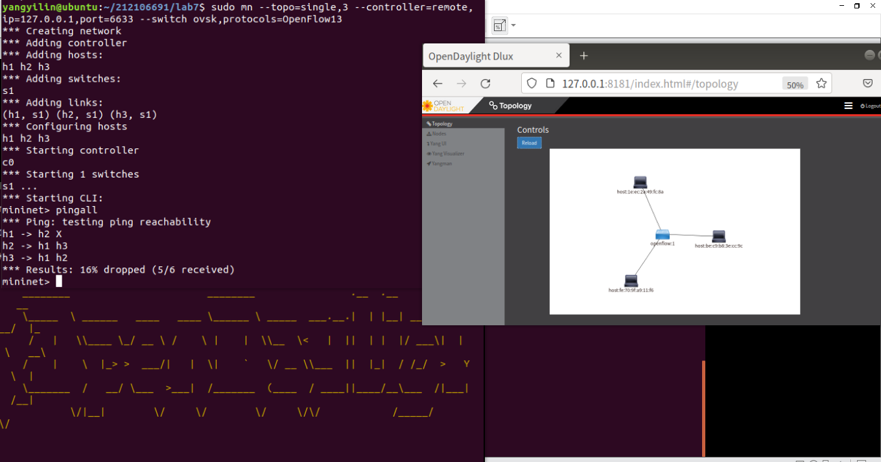Open the dropdown arrow beside the screenshot tool
This screenshot has height=462, width=881.
[x=513, y=25]
